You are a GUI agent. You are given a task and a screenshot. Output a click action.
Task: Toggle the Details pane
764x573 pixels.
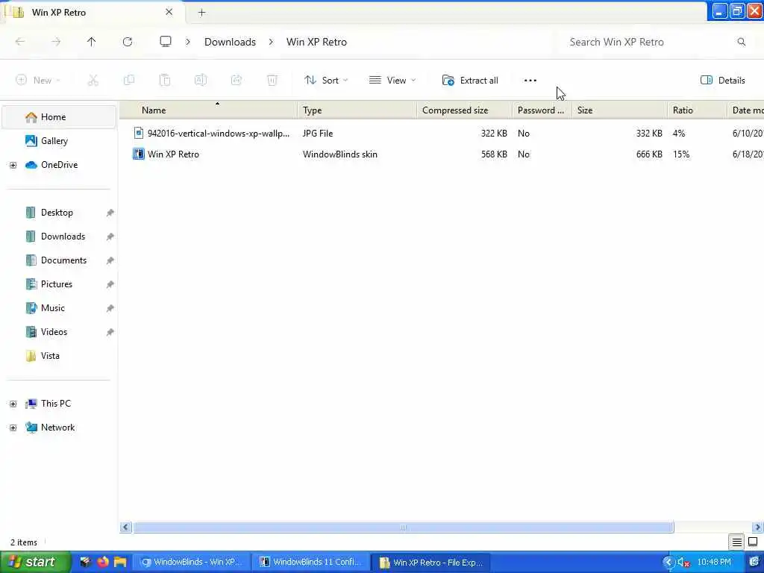coord(722,81)
